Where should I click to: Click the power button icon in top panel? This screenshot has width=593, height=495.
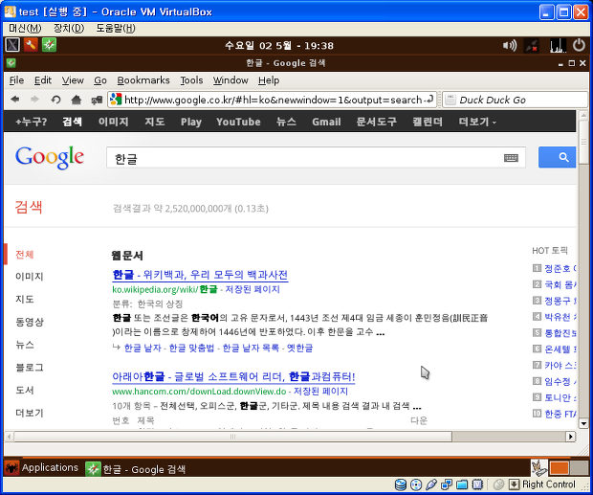pos(579,45)
